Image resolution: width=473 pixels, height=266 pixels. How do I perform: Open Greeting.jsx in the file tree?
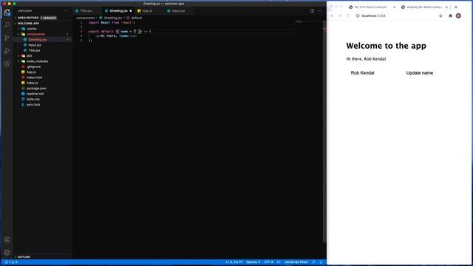pyautogui.click(x=38, y=39)
